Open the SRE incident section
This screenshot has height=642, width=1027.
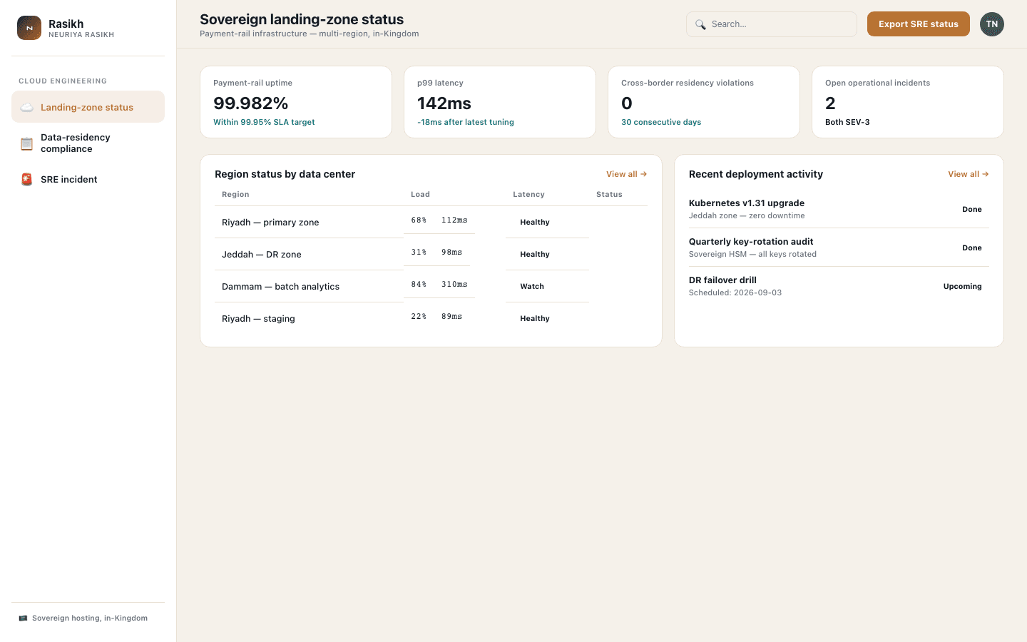coord(88,180)
